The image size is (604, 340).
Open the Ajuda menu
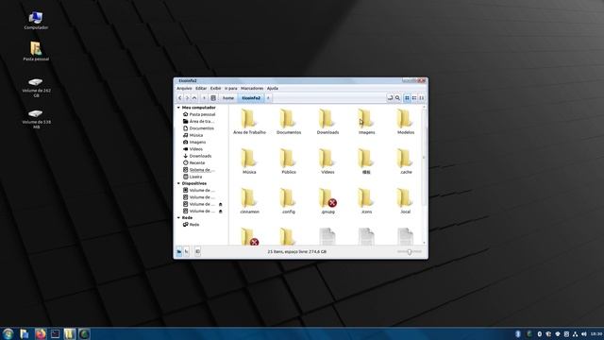(273, 88)
